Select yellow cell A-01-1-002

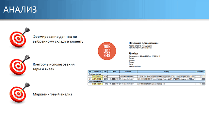97,79
